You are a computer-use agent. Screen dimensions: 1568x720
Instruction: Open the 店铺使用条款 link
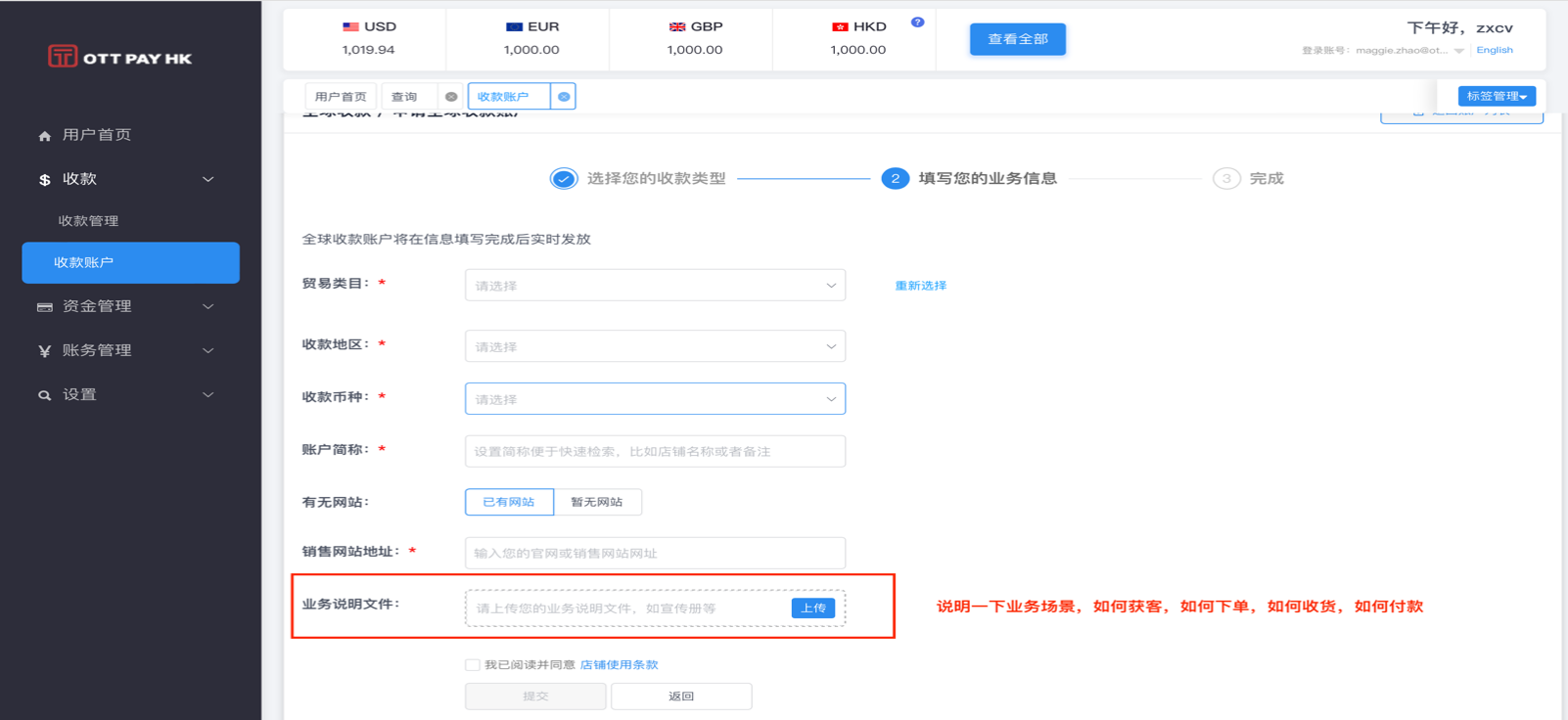click(620, 665)
